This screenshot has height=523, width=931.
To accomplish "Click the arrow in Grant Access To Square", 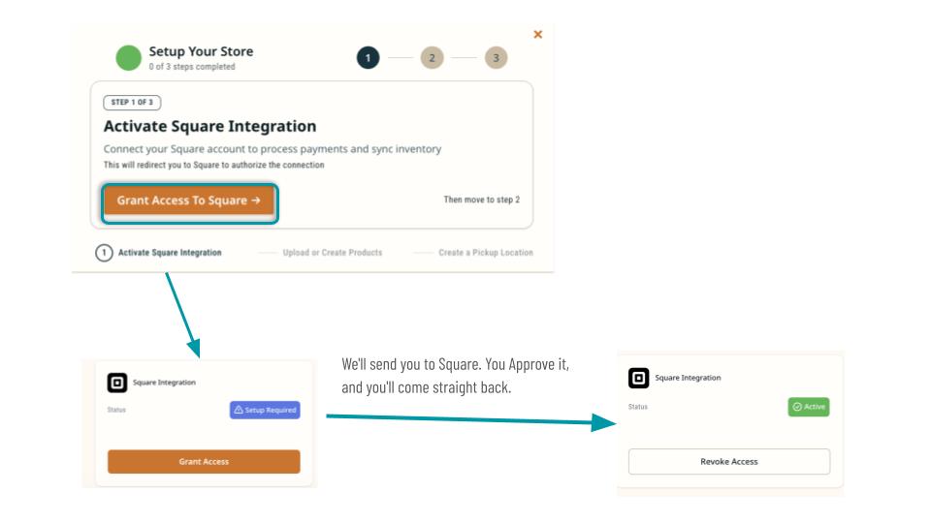I will click(256, 200).
